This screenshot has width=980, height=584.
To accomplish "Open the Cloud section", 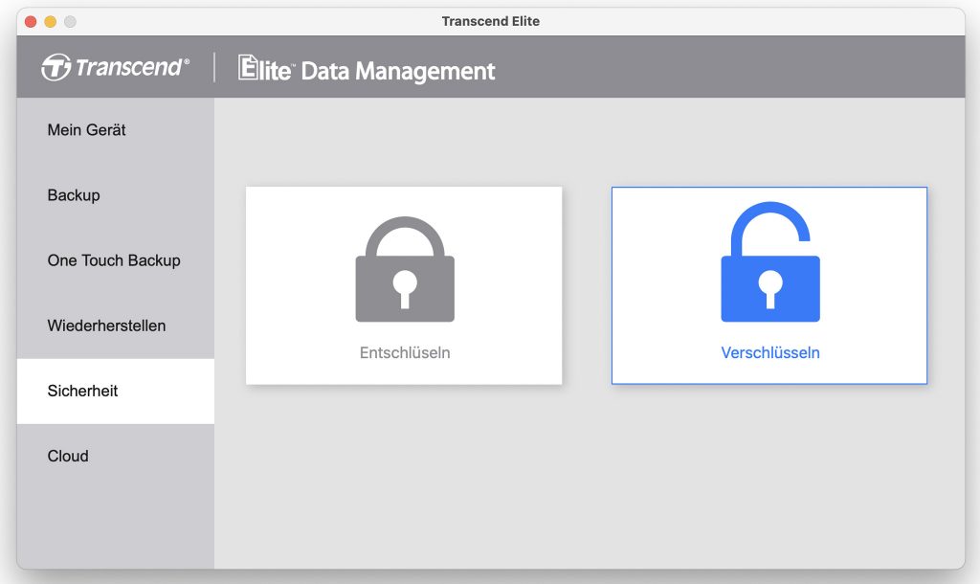I will [x=116, y=456].
